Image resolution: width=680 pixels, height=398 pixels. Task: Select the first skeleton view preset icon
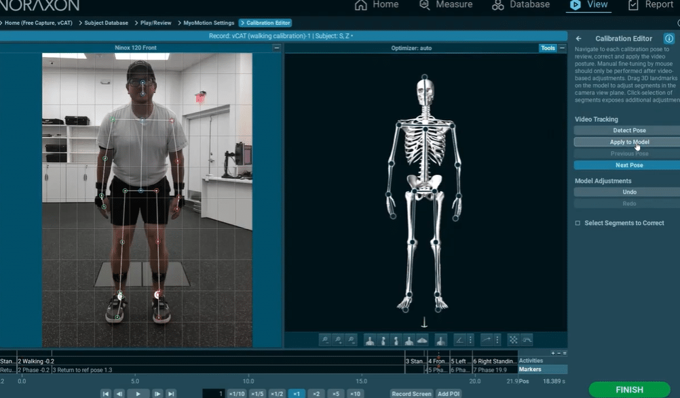(x=370, y=340)
